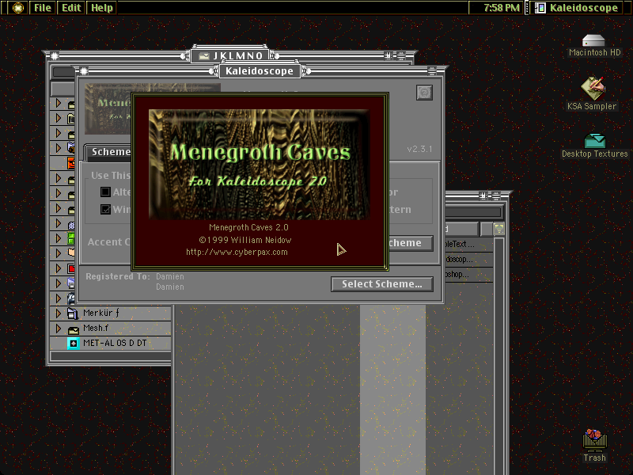Click the http://www.cyberpax.com link
The width and height of the screenshot is (633, 475).
(237, 252)
